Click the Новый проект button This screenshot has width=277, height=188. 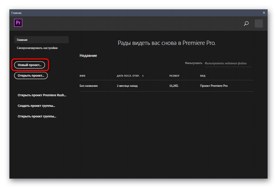(x=29, y=65)
